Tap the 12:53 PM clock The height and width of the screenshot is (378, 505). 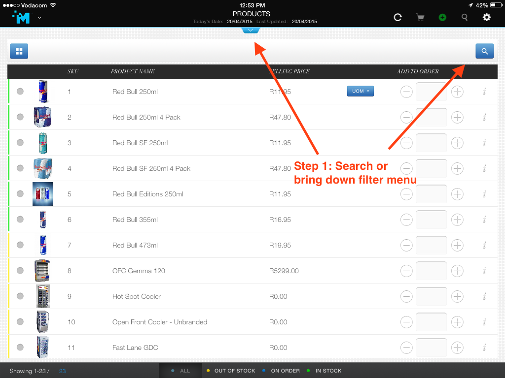tap(252, 5)
